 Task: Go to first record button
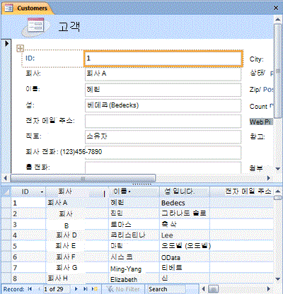pyautogui.click(x=30, y=289)
